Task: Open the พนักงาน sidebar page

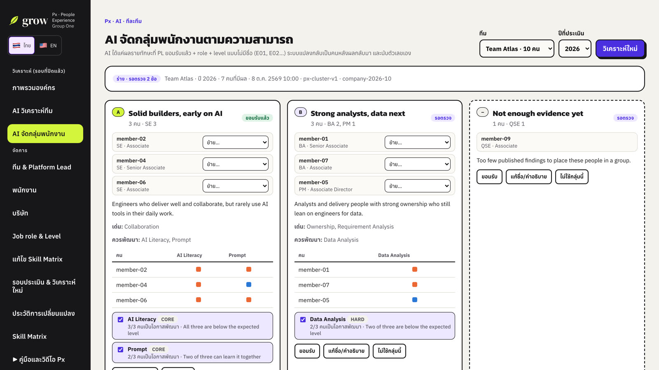Action: [45, 190]
